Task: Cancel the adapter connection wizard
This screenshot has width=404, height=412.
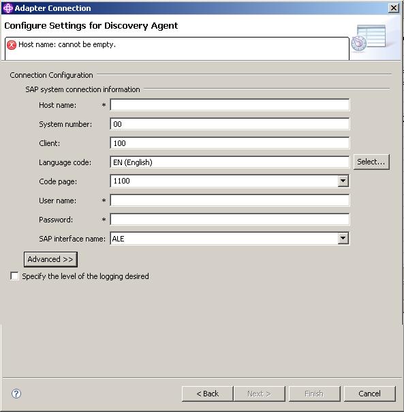Action: pyautogui.click(x=370, y=394)
